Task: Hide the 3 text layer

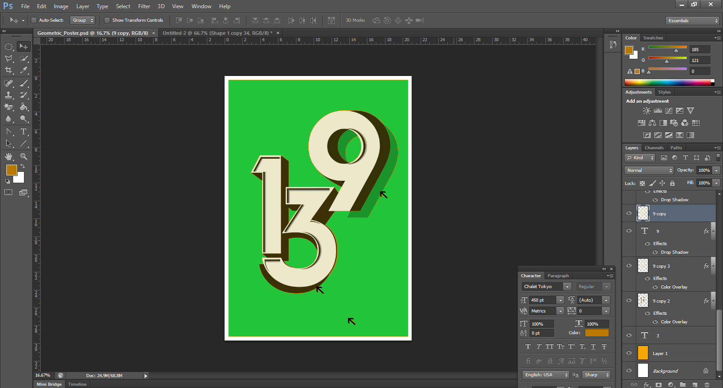Action: 629,336
